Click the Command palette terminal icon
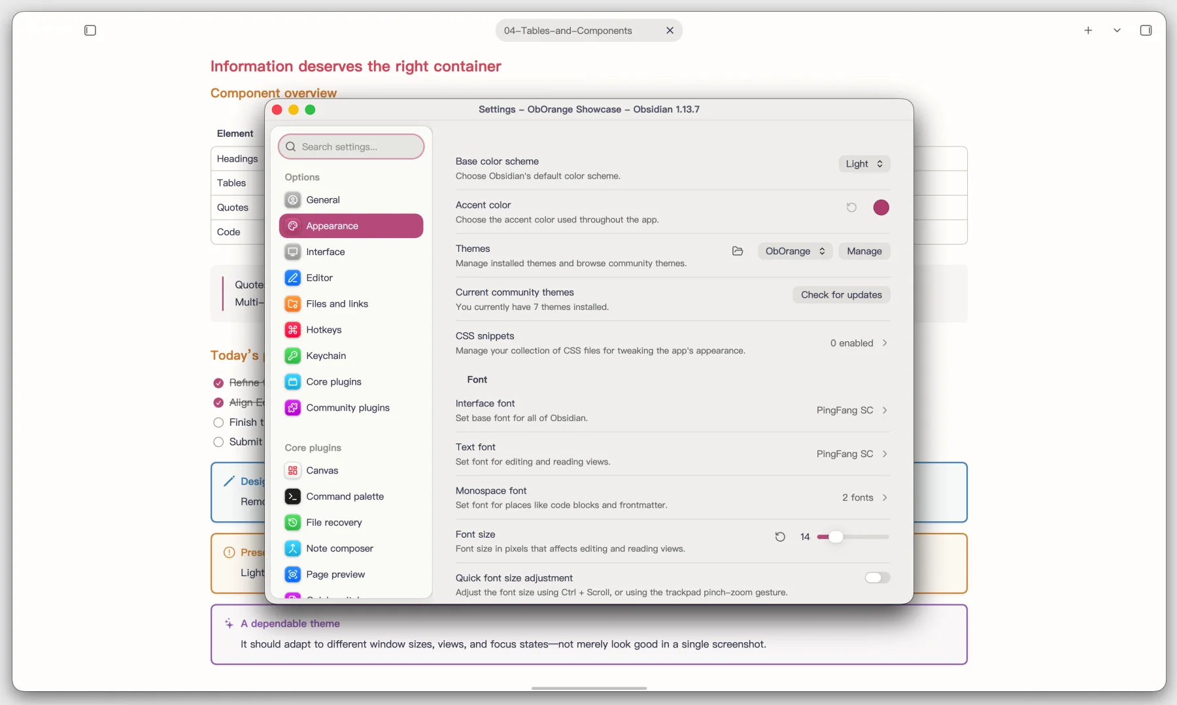Viewport: 1177px width, 705px height. [x=293, y=496]
